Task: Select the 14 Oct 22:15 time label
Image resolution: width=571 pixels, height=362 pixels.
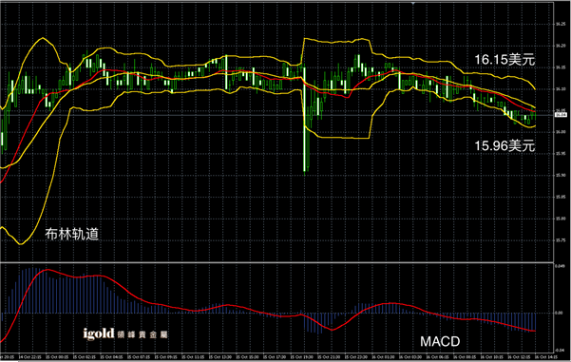Action: click(29, 357)
